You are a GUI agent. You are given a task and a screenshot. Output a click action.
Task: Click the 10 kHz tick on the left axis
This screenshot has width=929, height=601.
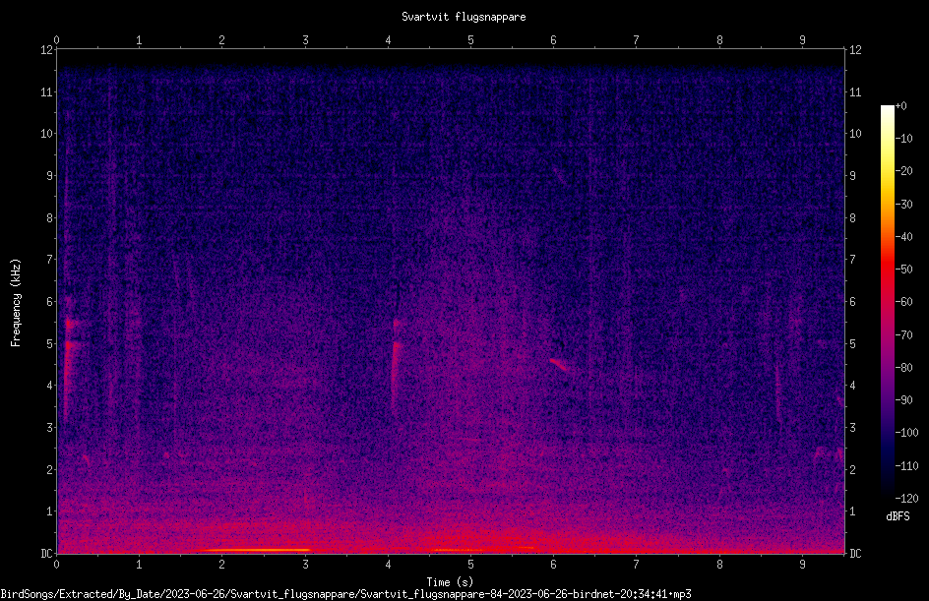[x=46, y=134]
